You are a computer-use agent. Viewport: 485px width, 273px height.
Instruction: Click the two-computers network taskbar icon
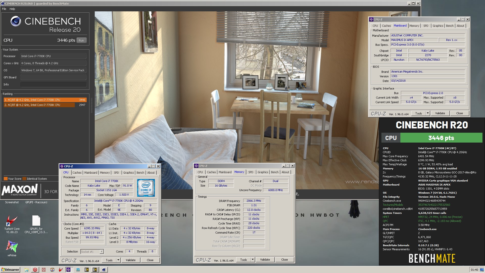78,270
